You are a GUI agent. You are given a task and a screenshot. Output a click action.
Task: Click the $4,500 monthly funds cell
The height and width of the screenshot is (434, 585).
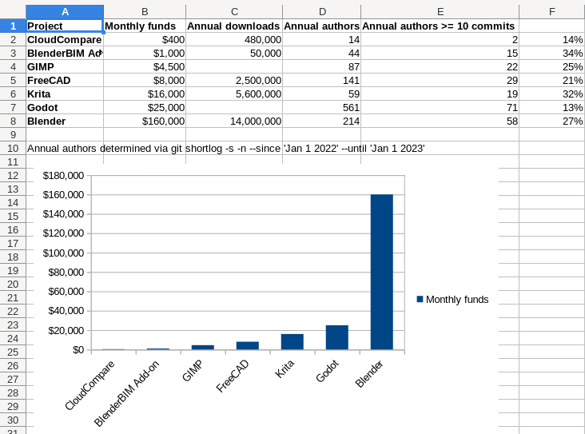pos(145,67)
